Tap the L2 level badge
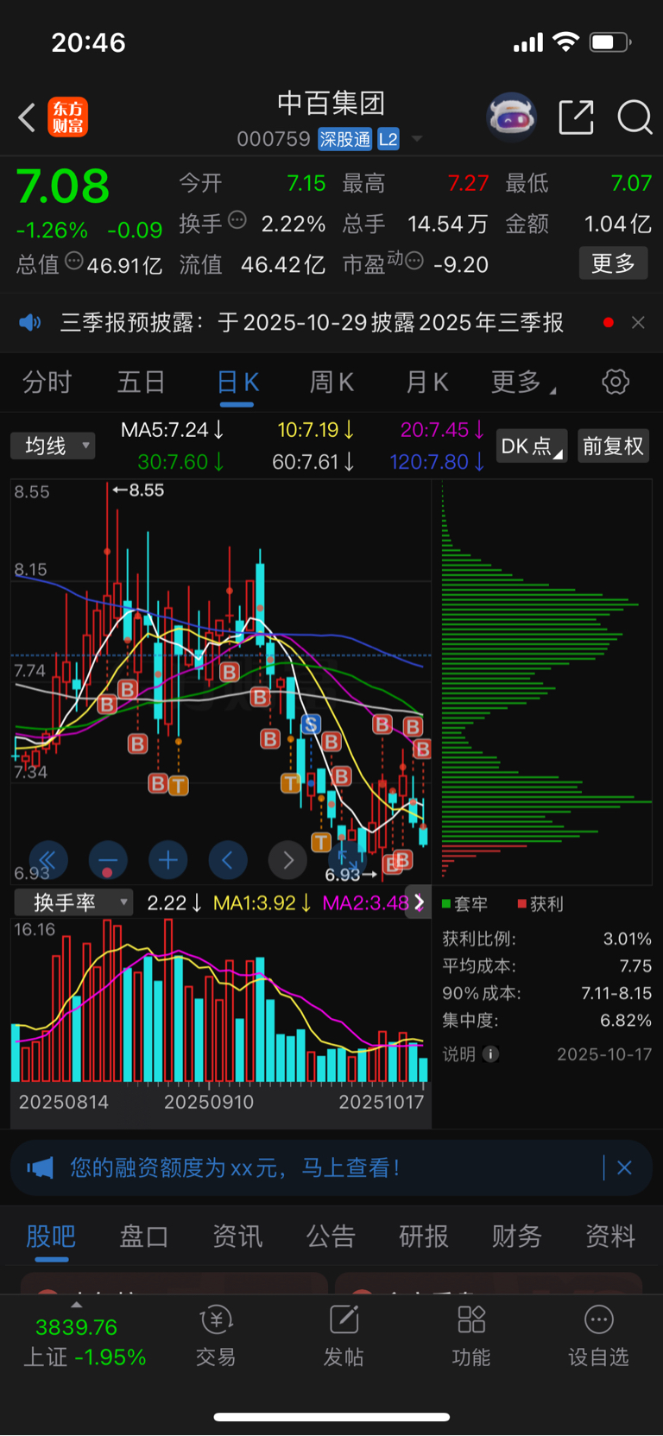 point(388,139)
